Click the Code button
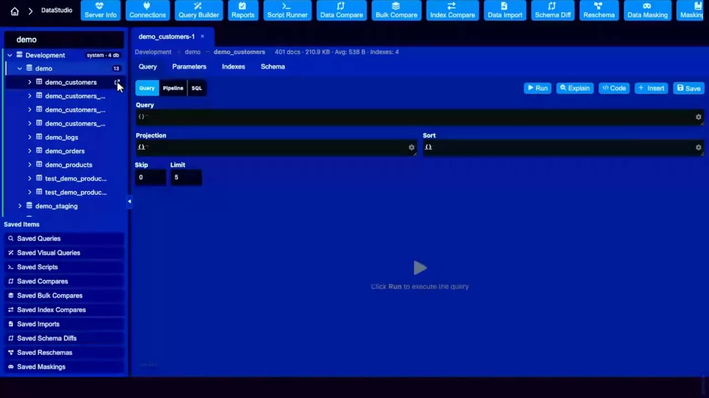 [x=614, y=88]
